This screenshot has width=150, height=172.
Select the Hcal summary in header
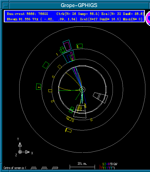tap(100, 19)
